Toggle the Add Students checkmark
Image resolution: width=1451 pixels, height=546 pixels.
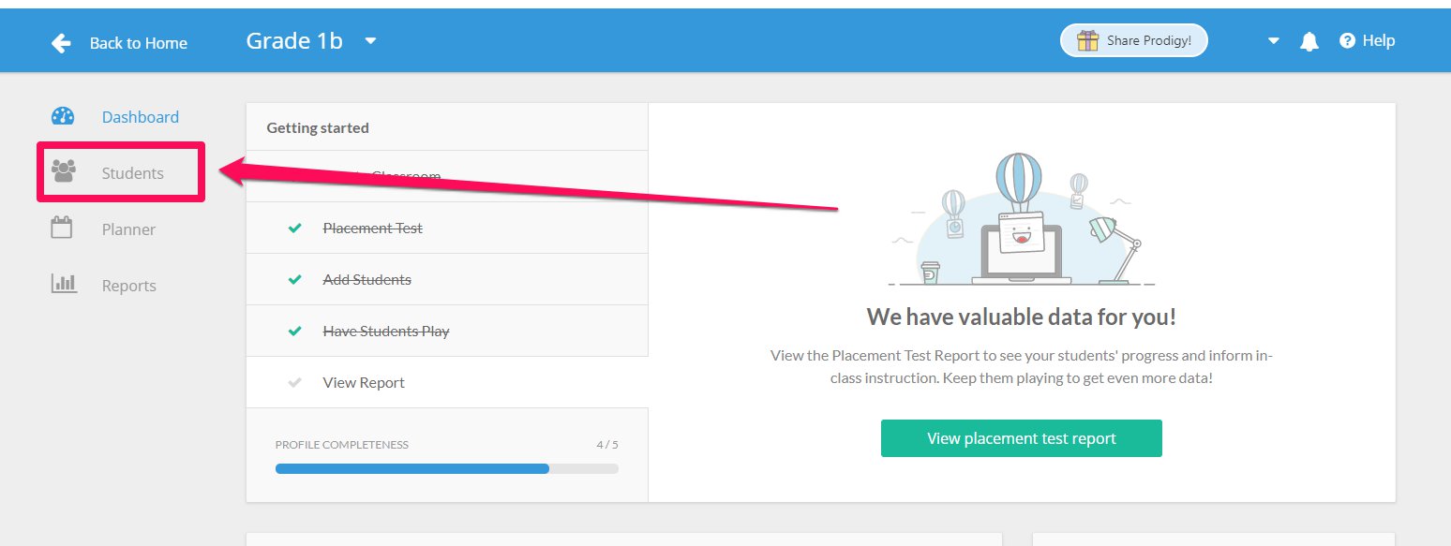click(x=295, y=279)
